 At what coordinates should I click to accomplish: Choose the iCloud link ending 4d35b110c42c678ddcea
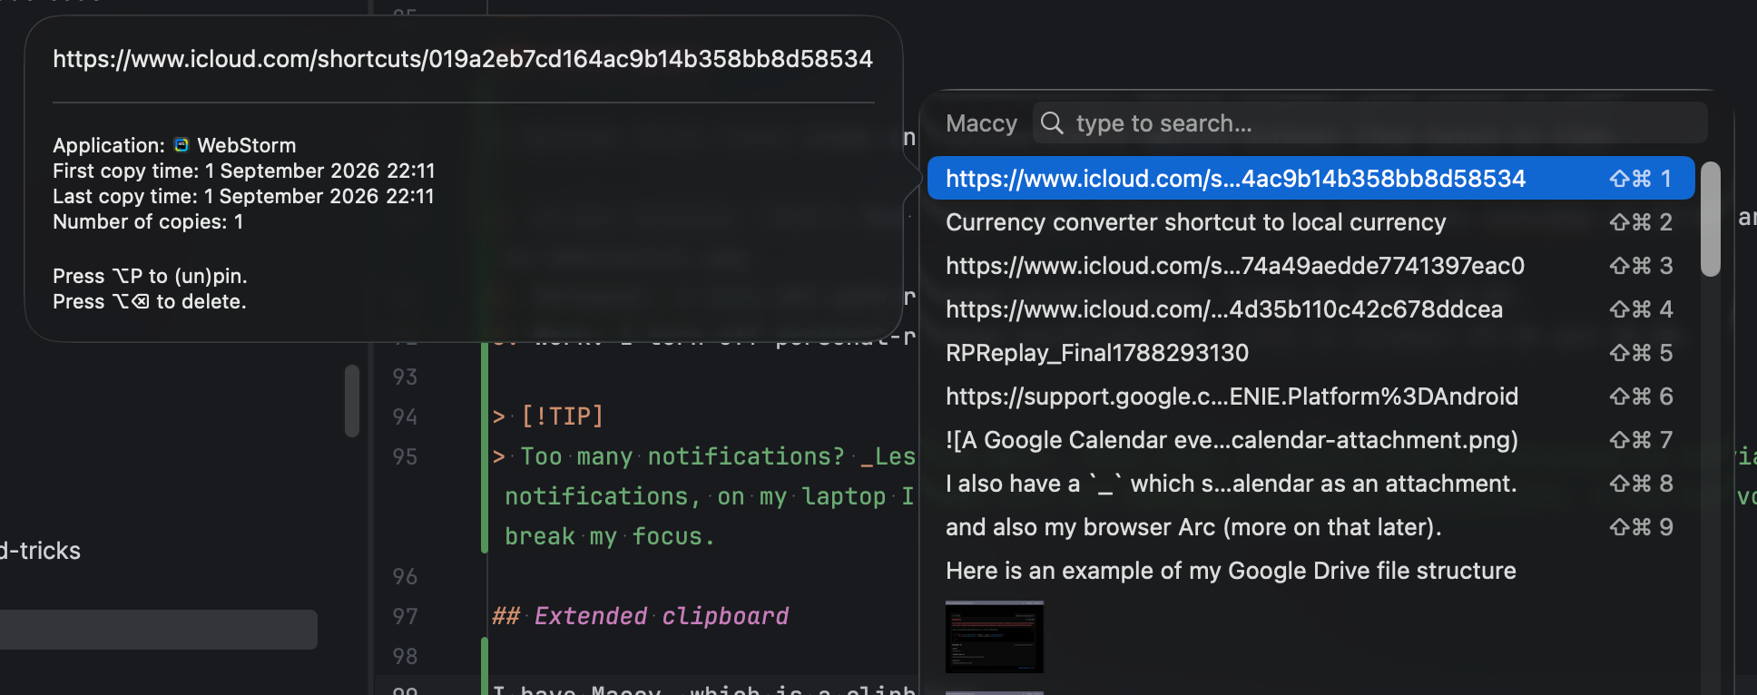pyautogui.click(x=1310, y=309)
